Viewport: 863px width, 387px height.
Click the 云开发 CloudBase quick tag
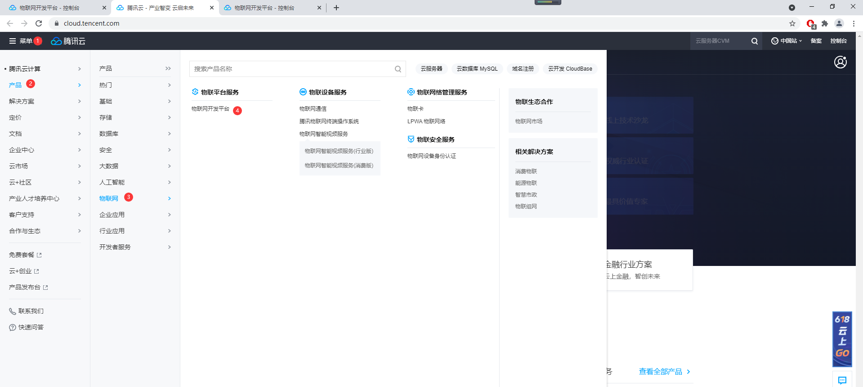(570, 69)
